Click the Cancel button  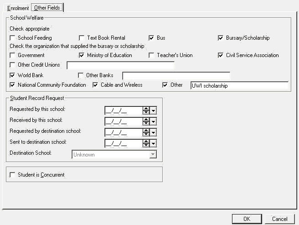pyautogui.click(x=280, y=219)
